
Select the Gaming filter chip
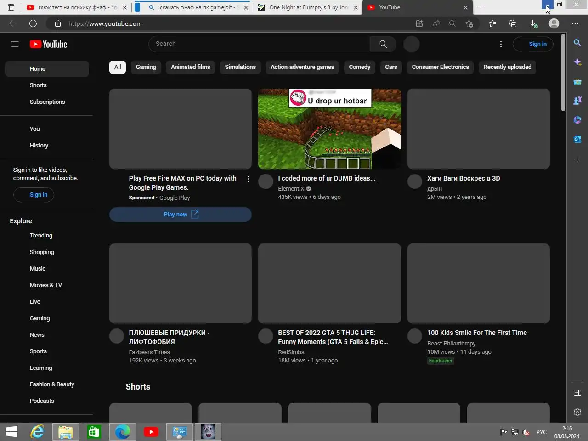(x=146, y=67)
